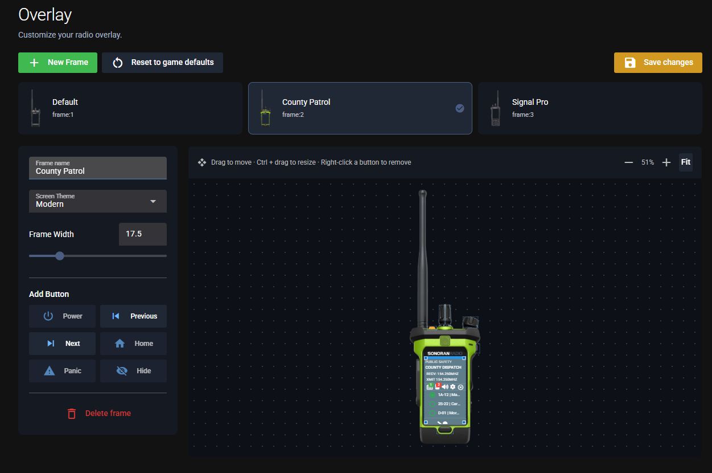712x473 pixels.
Task: Select the County Patrol frame card
Action: coord(360,108)
